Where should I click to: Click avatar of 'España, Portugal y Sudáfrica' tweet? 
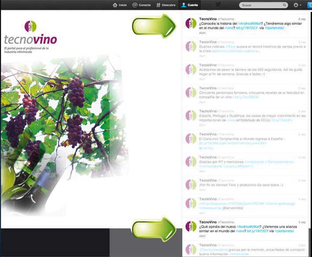pyautogui.click(x=191, y=115)
